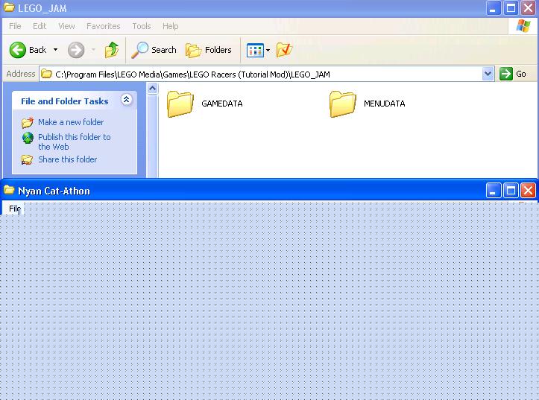Click the GAMEDATA folder name
Screen dimensions: 539x400
click(222, 104)
